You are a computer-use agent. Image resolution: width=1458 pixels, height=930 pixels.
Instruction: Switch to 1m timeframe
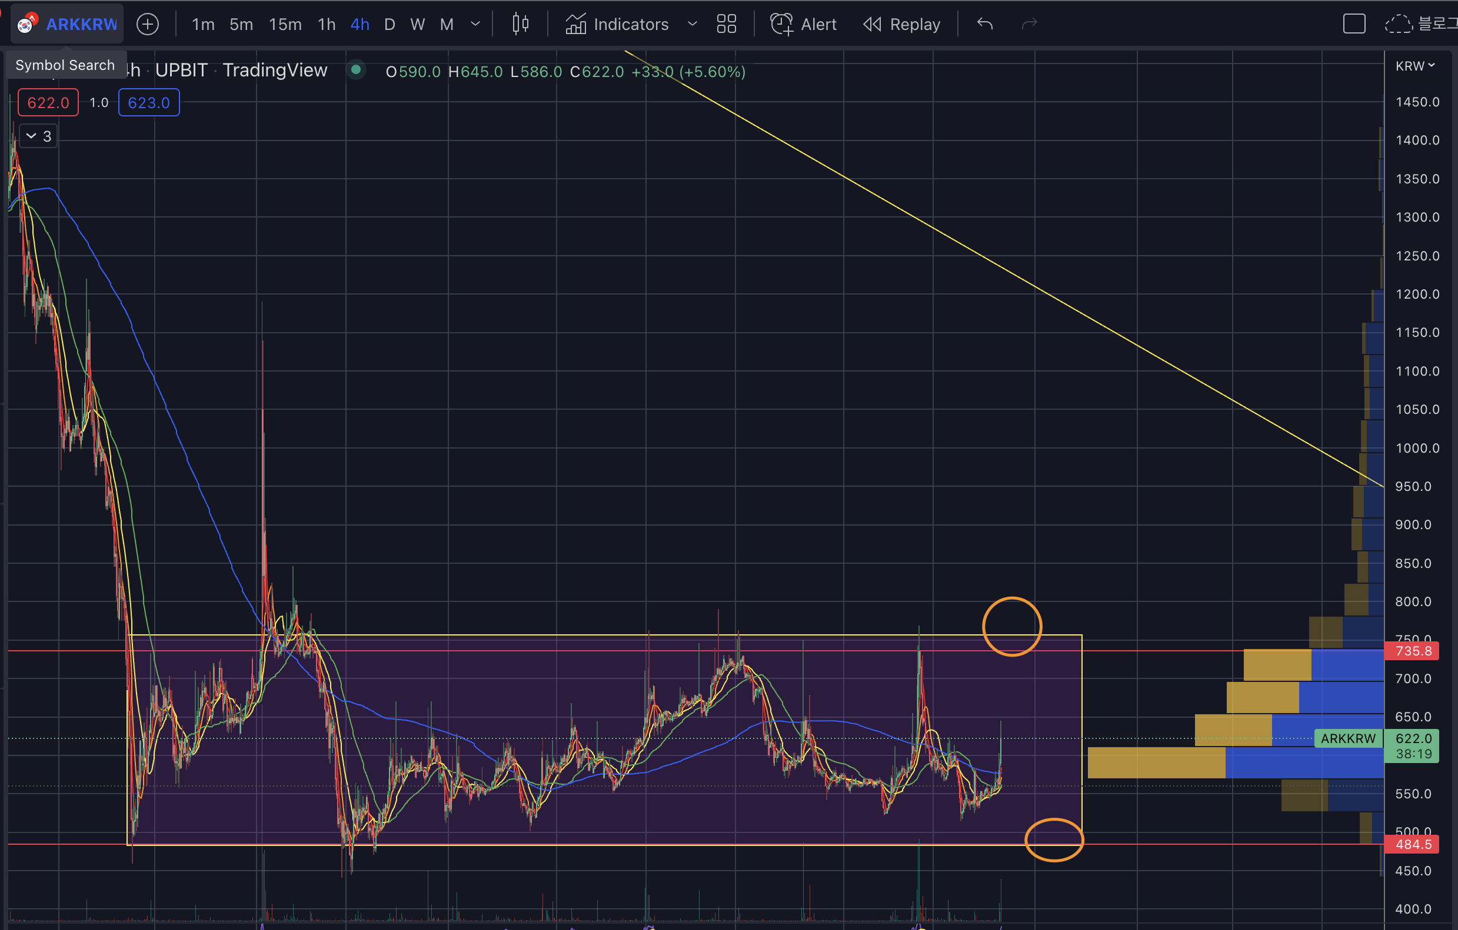[x=204, y=24]
